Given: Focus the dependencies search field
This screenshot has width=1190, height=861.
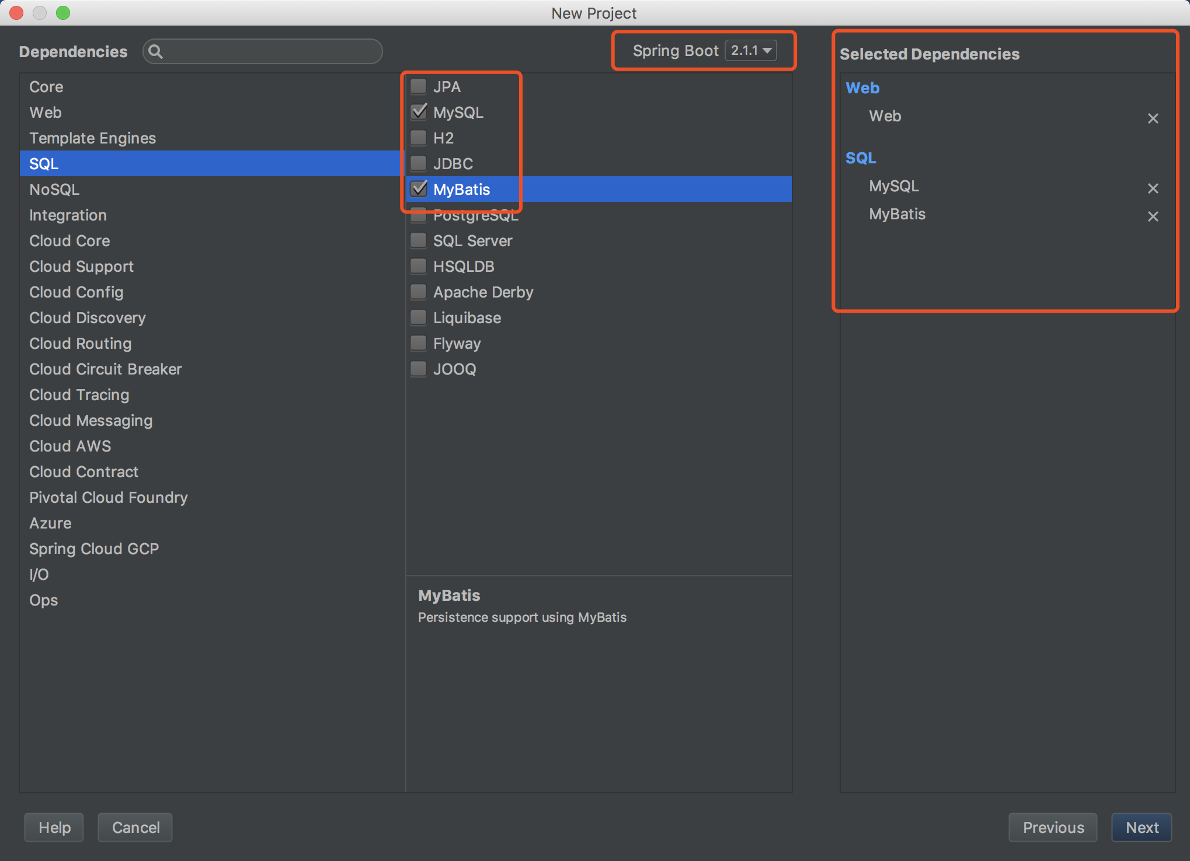Looking at the screenshot, I should pos(269,52).
